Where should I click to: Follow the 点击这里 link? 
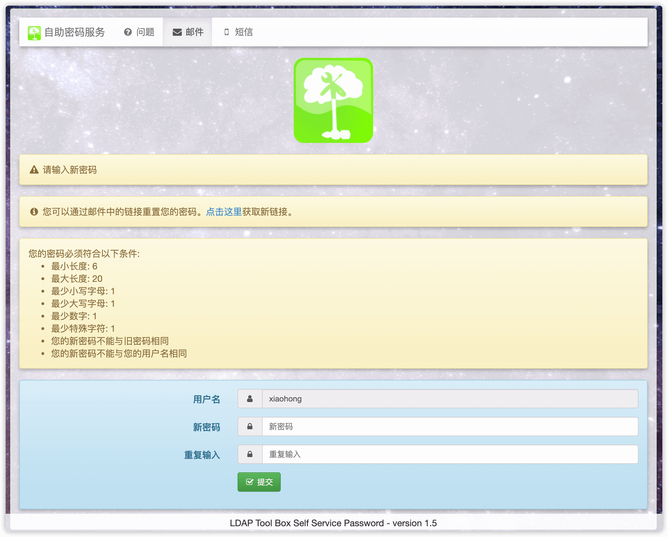pos(224,212)
